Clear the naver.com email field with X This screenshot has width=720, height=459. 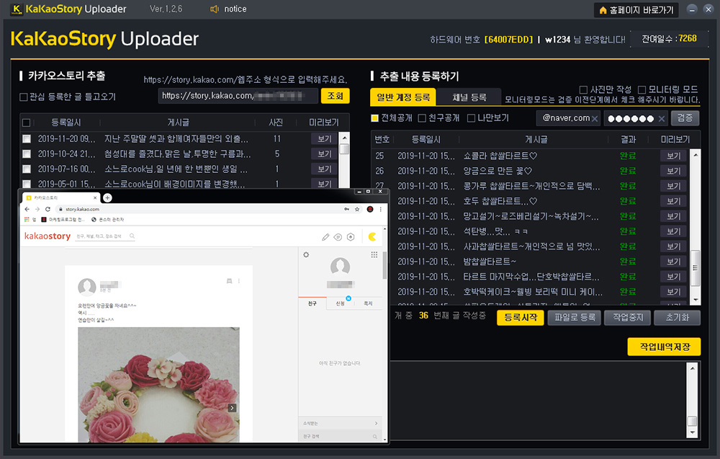click(x=595, y=118)
